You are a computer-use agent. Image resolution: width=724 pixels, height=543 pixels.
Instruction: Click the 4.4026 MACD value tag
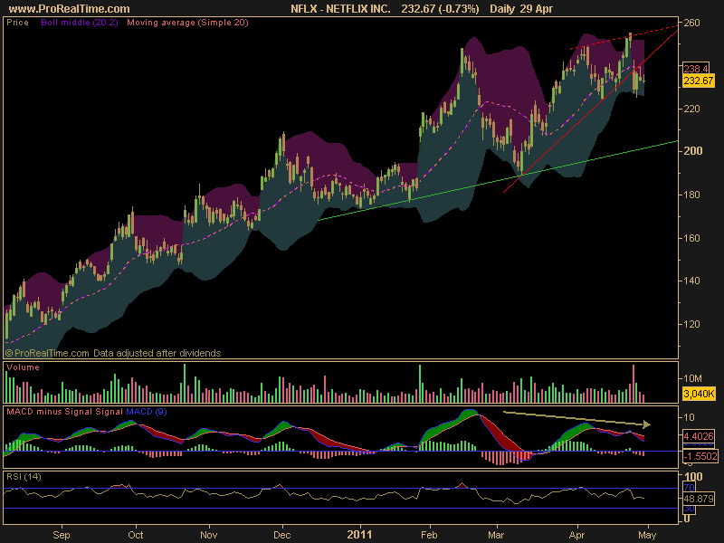click(698, 436)
